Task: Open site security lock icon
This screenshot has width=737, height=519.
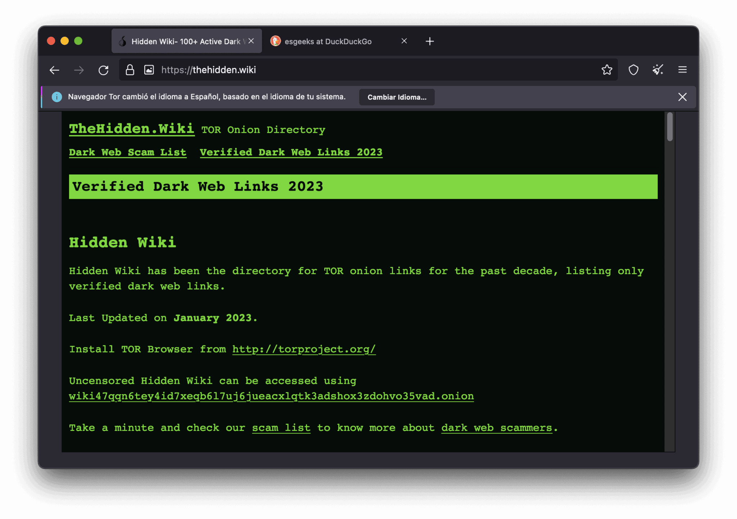Action: tap(130, 70)
